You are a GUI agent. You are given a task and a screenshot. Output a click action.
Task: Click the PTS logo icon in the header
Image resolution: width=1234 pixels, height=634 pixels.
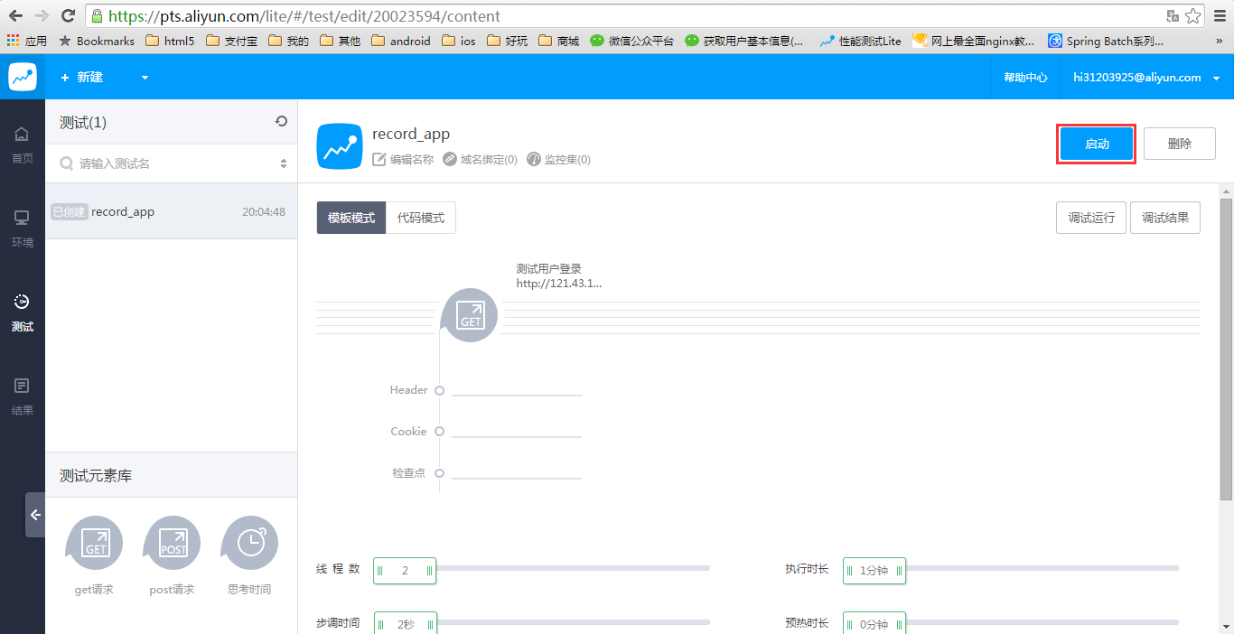[x=23, y=77]
